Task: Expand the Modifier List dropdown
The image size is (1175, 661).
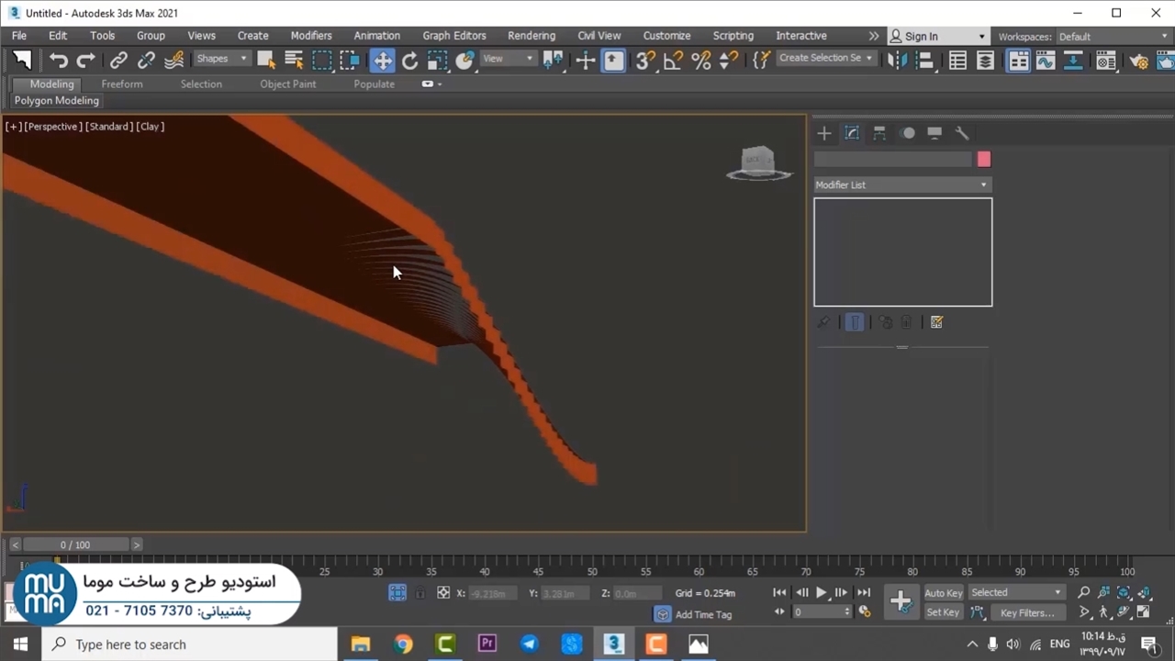Action: [901, 185]
